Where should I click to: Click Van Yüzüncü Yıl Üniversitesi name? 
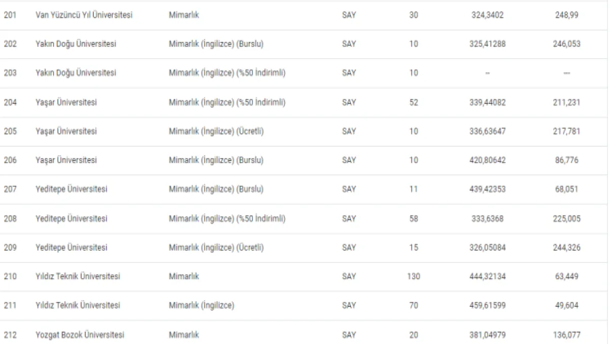tap(84, 15)
